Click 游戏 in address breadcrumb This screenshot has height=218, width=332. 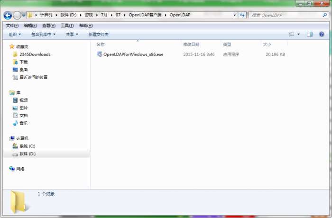tap(89, 15)
